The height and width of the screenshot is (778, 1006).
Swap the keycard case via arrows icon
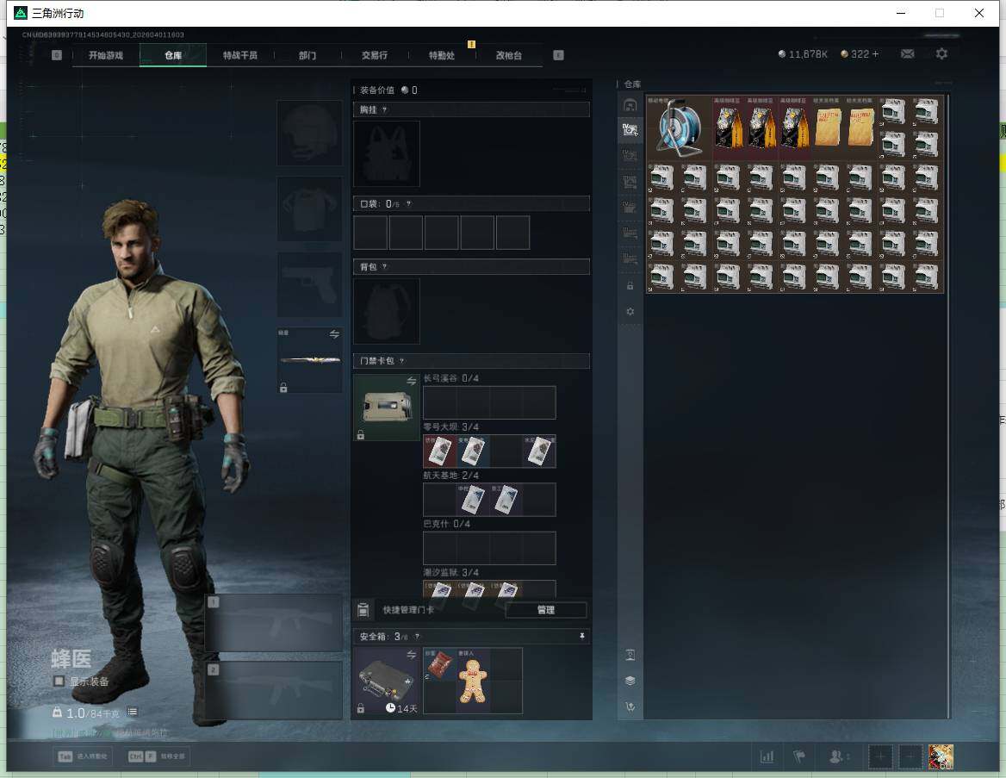point(411,382)
